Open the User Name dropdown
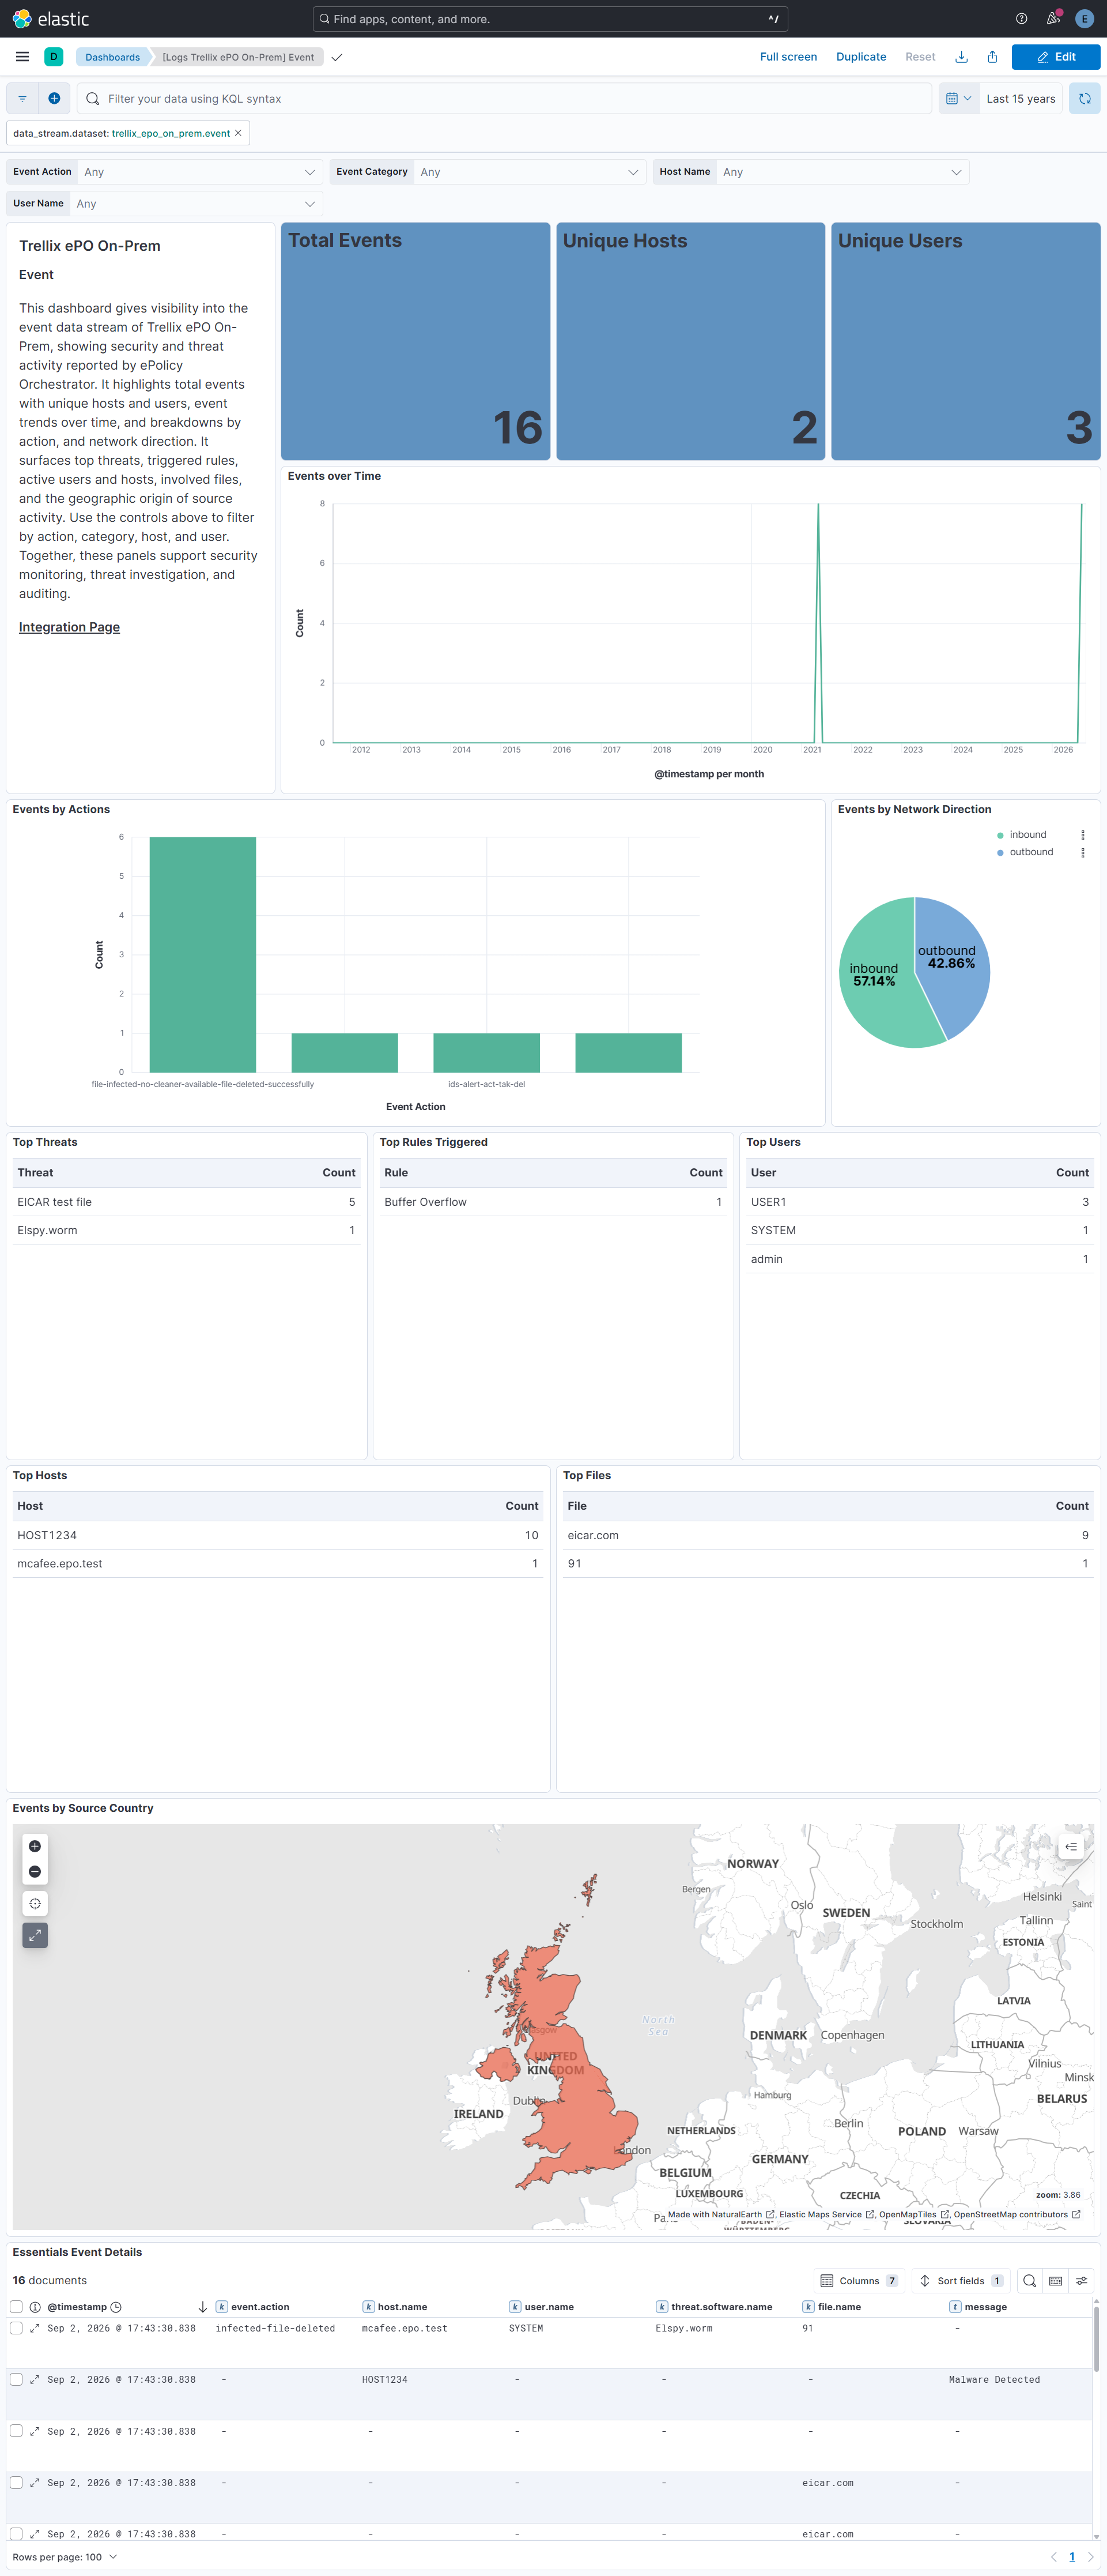Viewport: 1107px width, 2576px height. point(196,203)
